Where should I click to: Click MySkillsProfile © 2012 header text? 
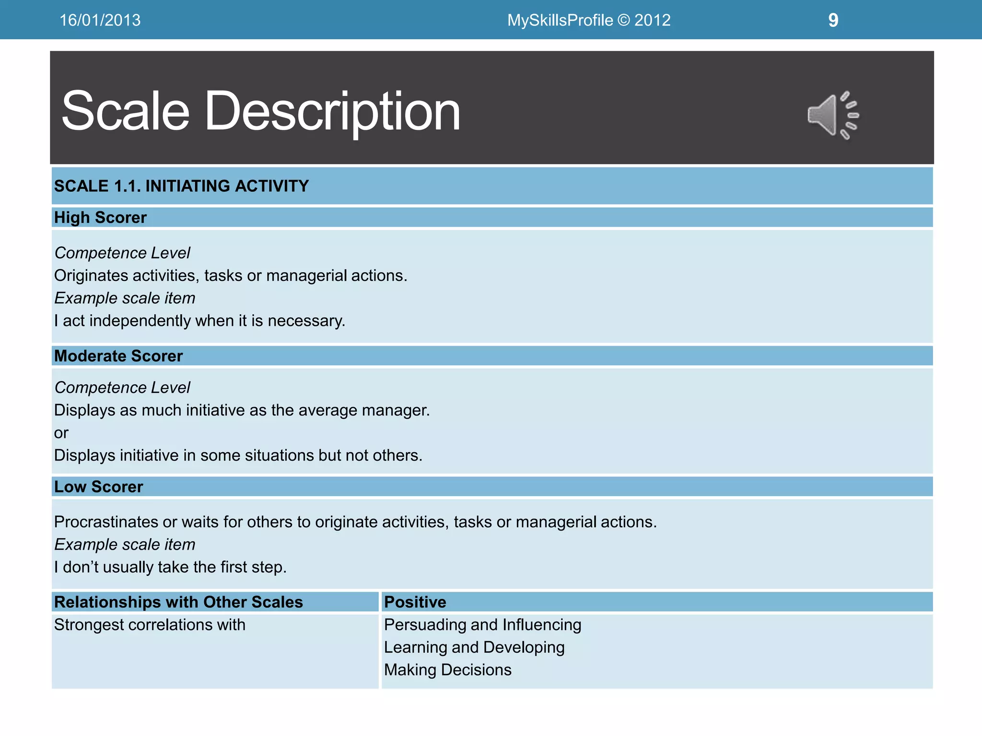[x=588, y=20]
